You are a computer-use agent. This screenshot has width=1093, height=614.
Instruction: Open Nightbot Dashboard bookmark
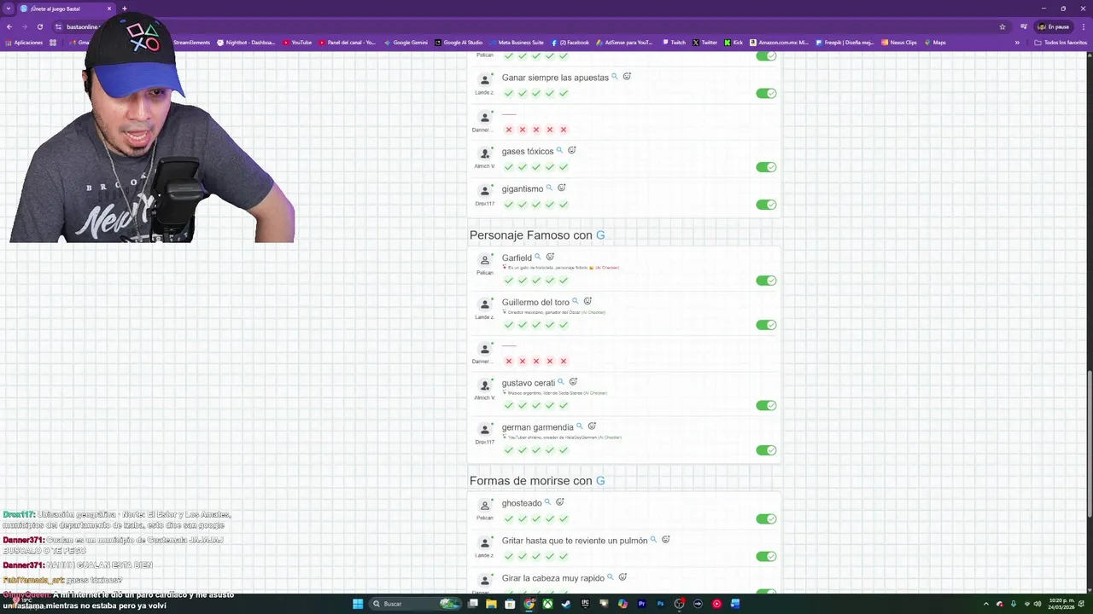click(x=246, y=43)
